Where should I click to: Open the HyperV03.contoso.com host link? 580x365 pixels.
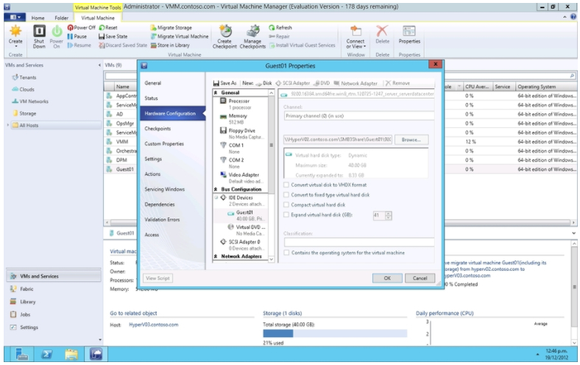tap(154, 325)
